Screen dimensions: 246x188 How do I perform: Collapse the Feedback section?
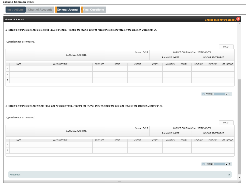[x=229, y=174]
